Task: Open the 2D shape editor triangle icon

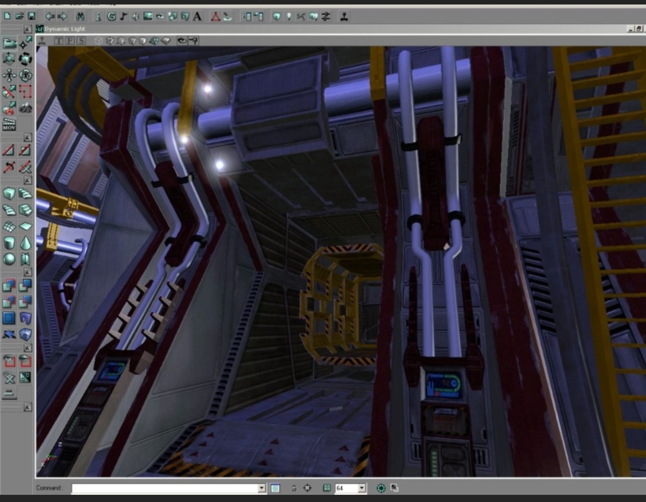Action: point(215,17)
